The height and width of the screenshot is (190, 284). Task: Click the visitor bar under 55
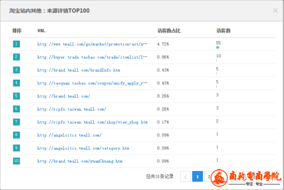218,47
